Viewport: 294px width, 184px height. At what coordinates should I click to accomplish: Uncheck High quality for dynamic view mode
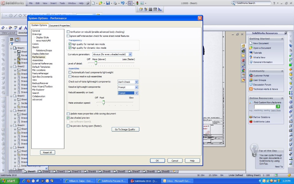tap(70, 48)
